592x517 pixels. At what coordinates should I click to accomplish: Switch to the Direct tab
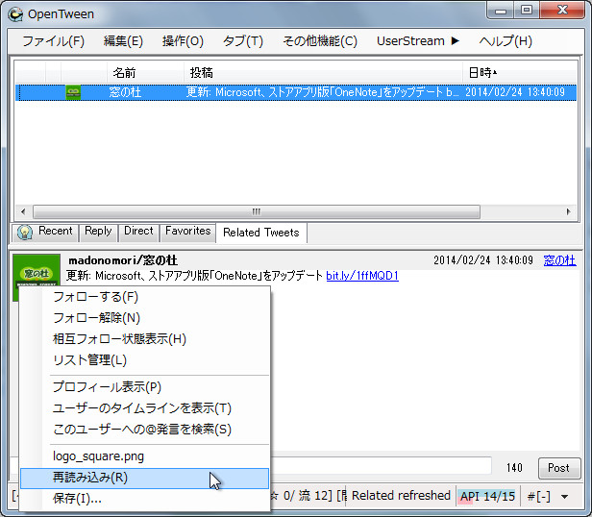tap(138, 232)
